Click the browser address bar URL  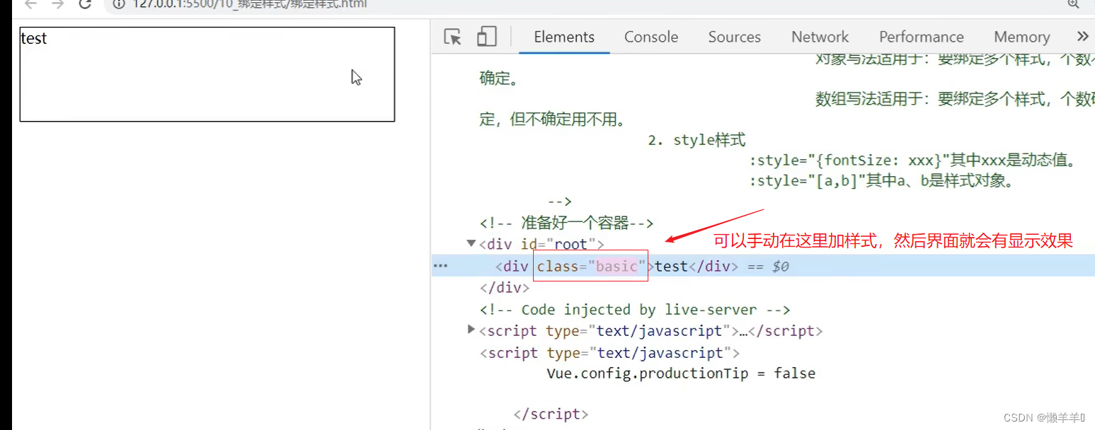249,5
